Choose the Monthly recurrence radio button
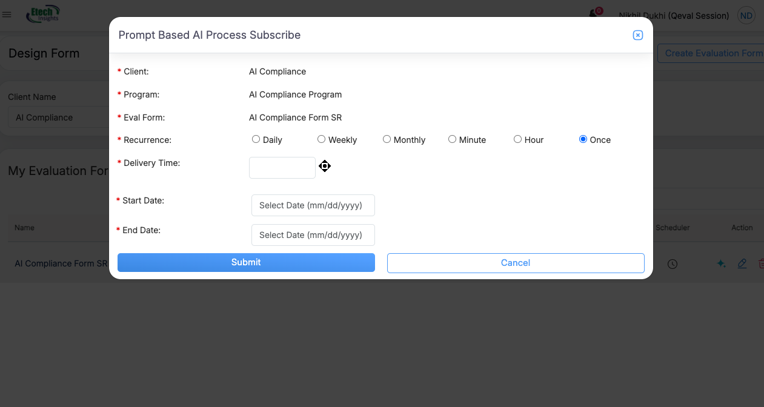Screen dimensions: 764x407 (x=387, y=139)
